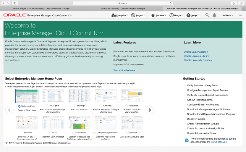Open the Setup Console link
The width and height of the screenshot is (246, 152).
click(x=219, y=142)
